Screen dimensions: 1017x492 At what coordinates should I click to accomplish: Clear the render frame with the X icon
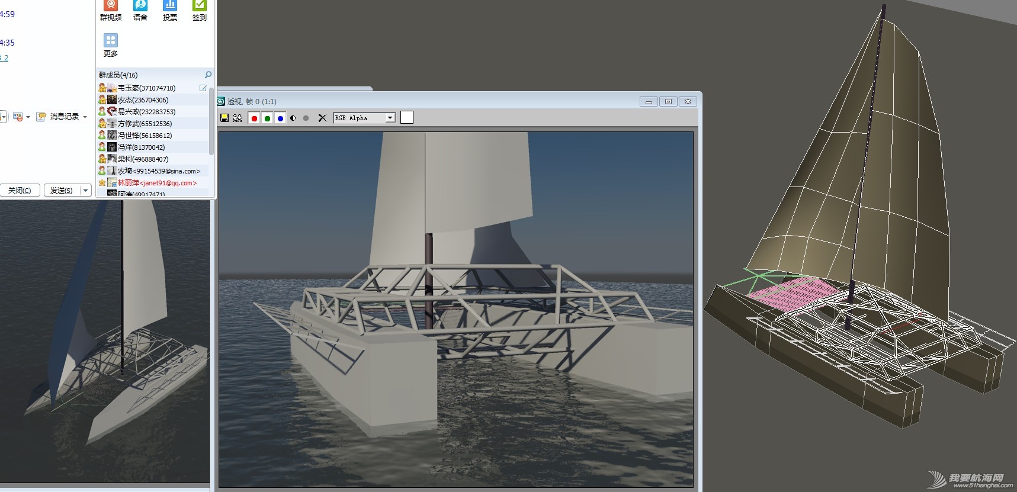322,118
